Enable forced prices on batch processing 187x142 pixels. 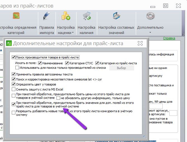click(13, 96)
